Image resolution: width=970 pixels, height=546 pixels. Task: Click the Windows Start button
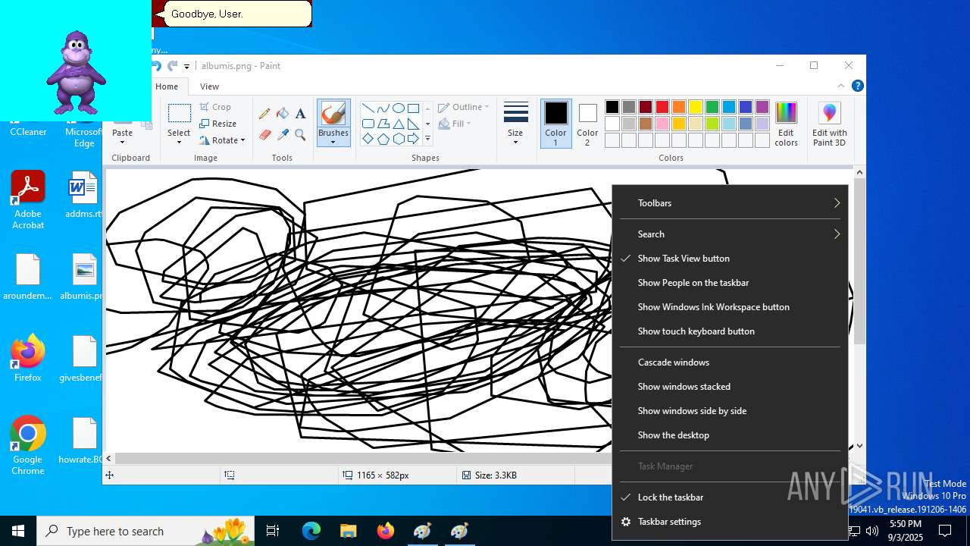pos(18,531)
